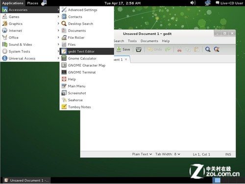Click the Undo arrow in gedit toolbar

(x=150, y=49)
